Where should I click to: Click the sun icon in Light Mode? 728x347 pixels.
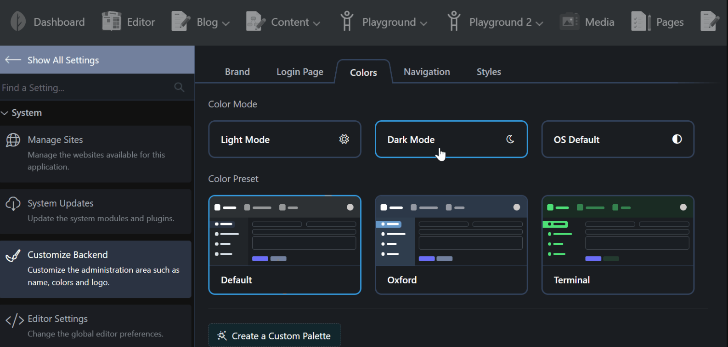(344, 139)
